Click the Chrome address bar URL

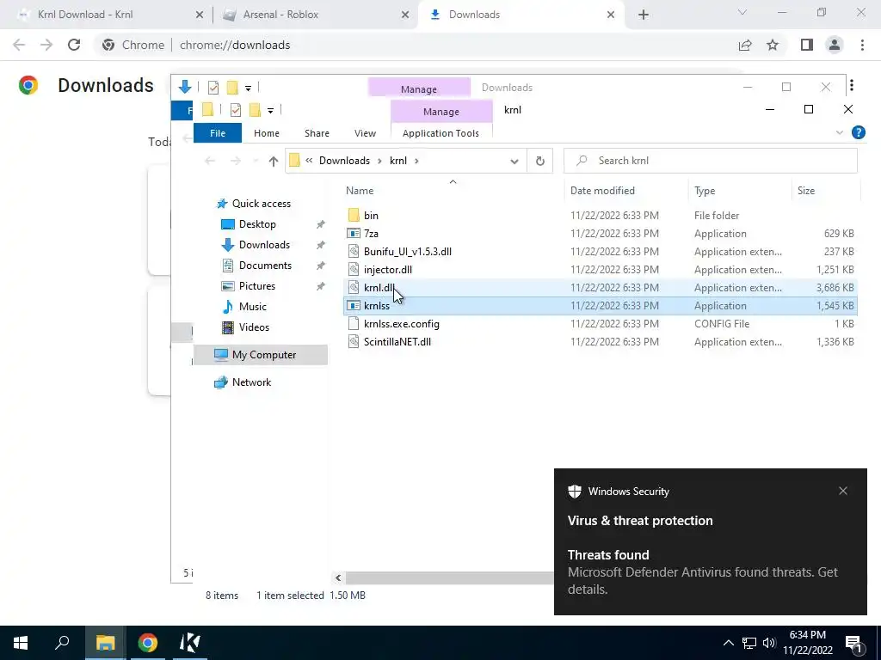[x=235, y=45]
